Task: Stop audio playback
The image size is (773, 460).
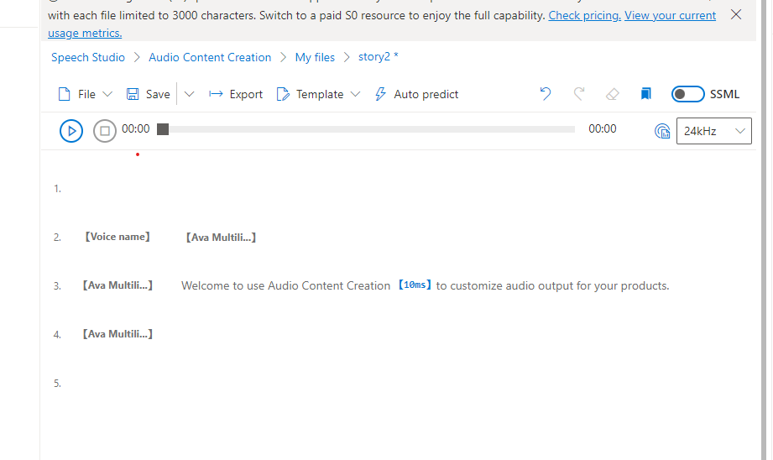Action: coord(105,131)
